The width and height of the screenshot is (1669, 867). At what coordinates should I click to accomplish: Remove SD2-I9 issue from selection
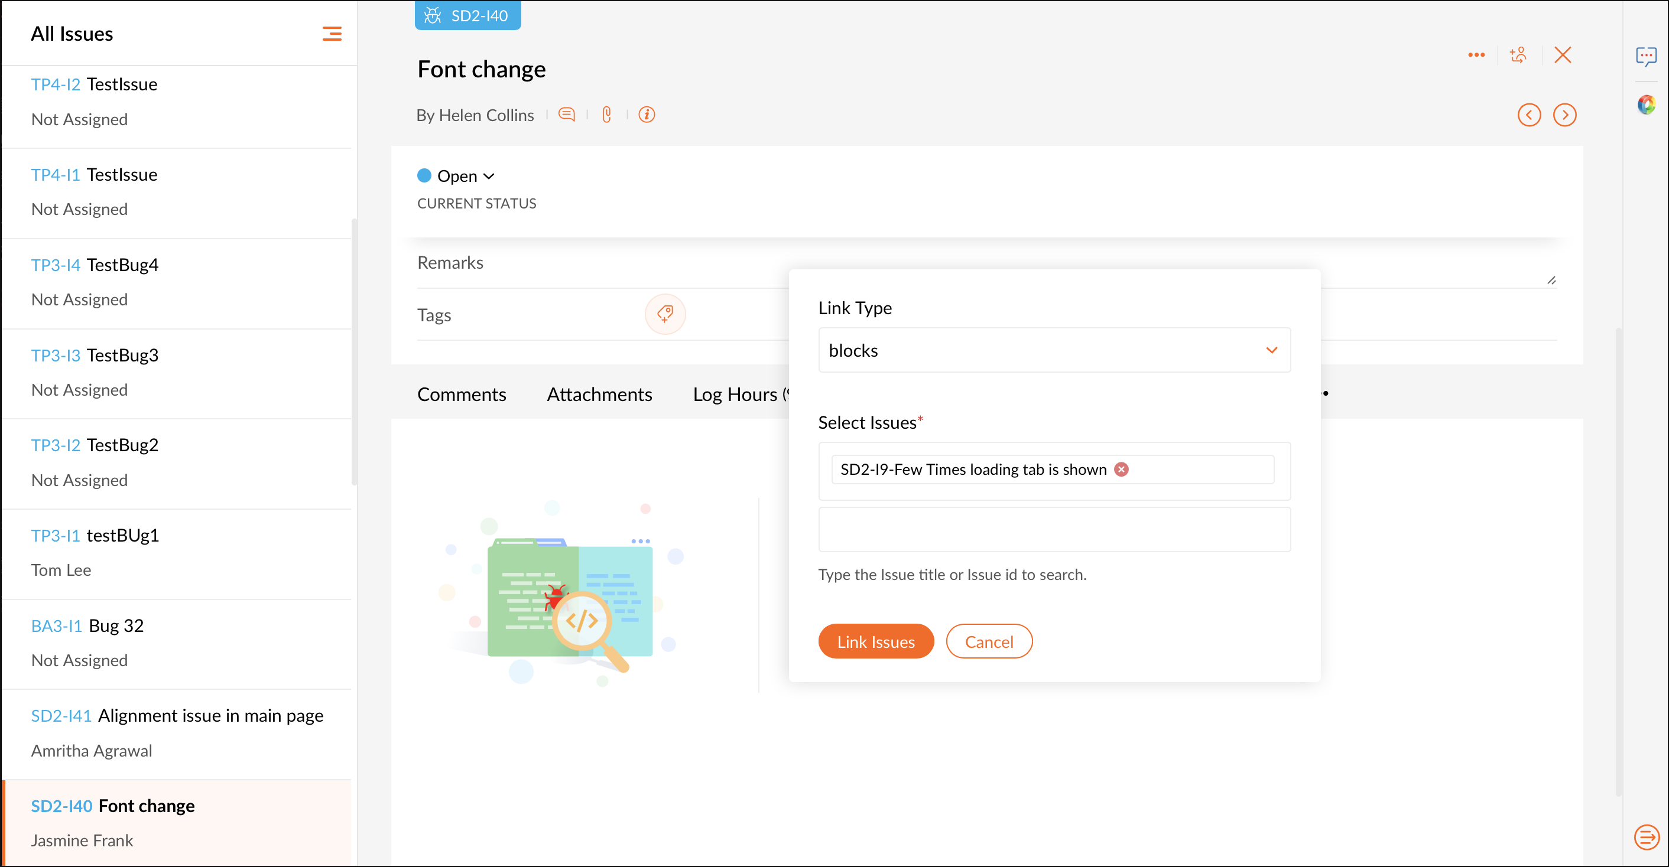[1122, 470]
